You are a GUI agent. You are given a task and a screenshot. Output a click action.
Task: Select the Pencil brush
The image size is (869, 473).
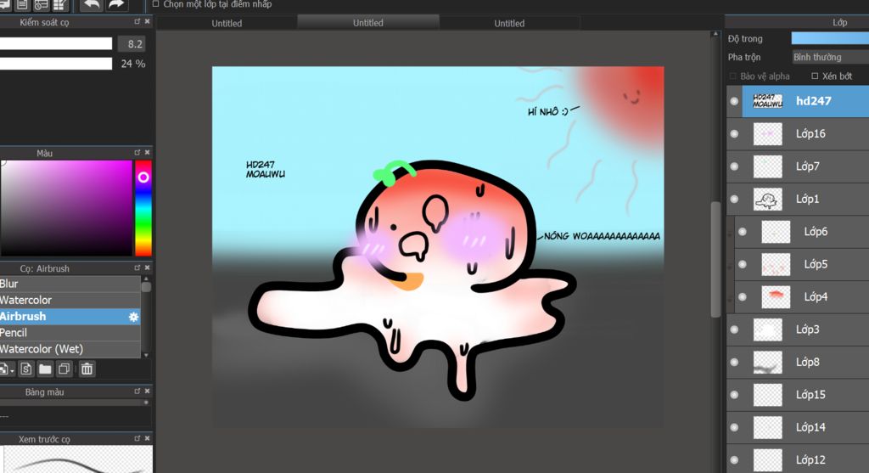click(70, 333)
